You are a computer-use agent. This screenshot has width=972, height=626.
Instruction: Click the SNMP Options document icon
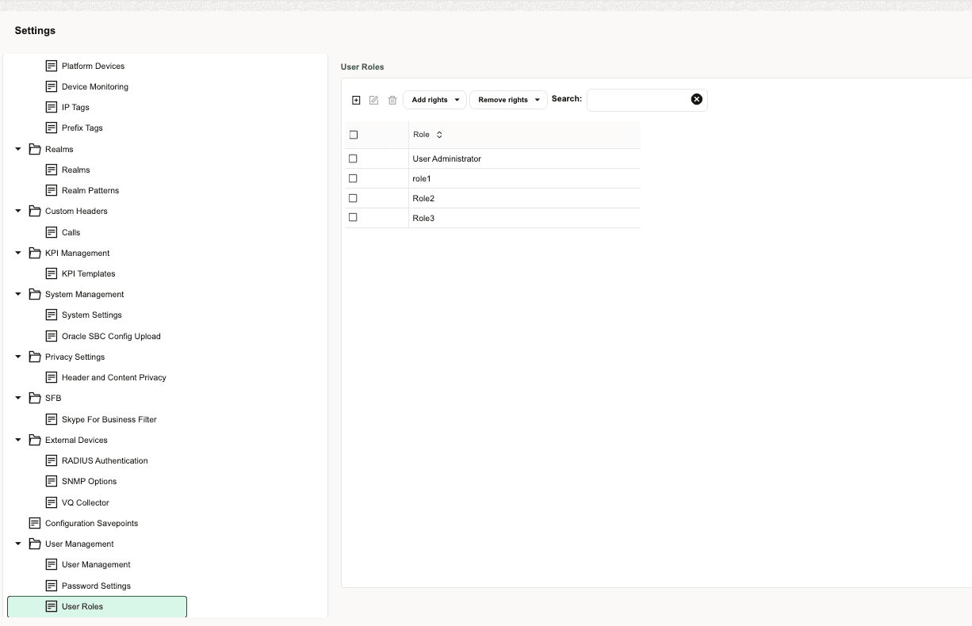pos(52,481)
